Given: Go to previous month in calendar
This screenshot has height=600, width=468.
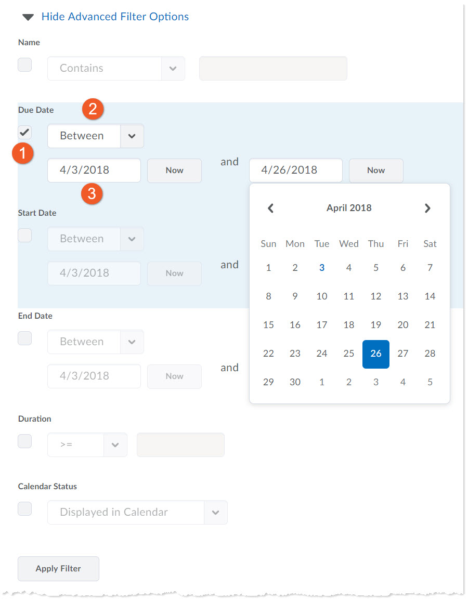Looking at the screenshot, I should (270, 208).
